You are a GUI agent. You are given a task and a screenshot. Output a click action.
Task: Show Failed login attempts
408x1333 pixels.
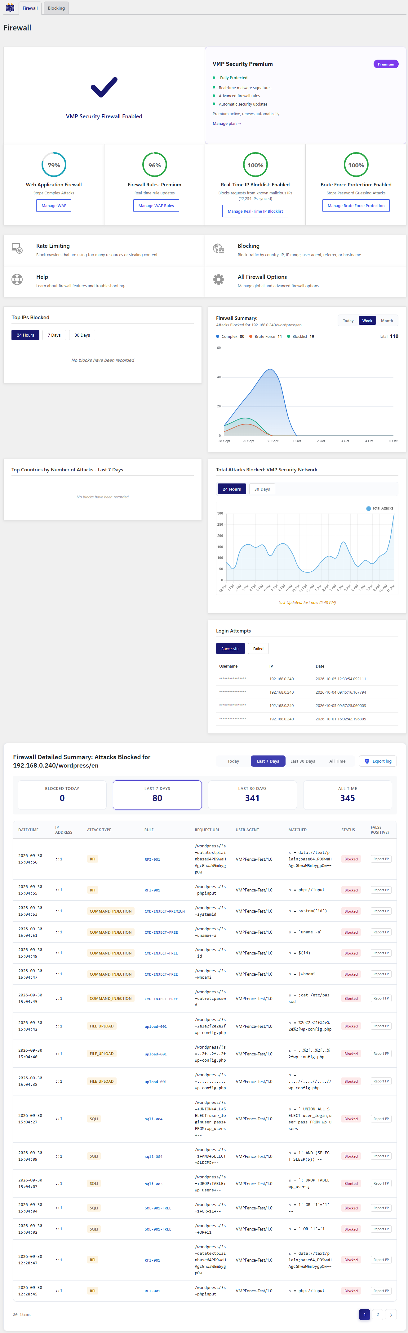point(258,649)
